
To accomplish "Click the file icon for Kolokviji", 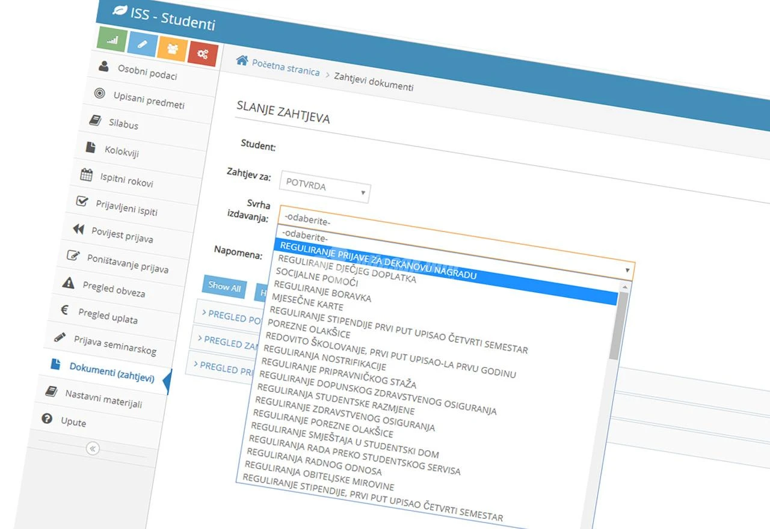I will [91, 147].
